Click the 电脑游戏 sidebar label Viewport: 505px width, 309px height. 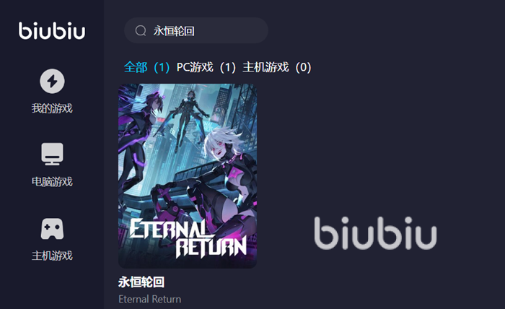52,182
